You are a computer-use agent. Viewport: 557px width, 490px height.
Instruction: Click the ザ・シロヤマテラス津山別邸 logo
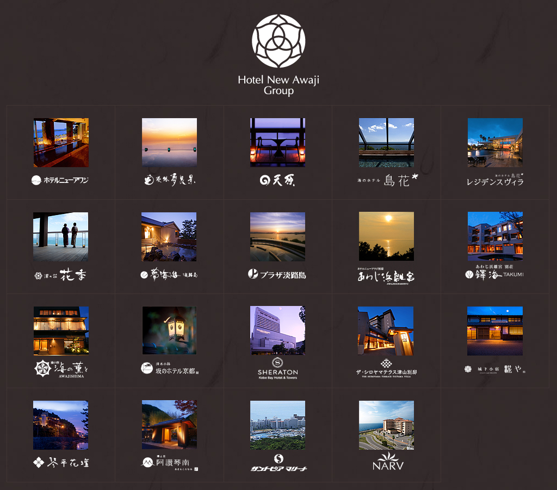click(x=386, y=369)
